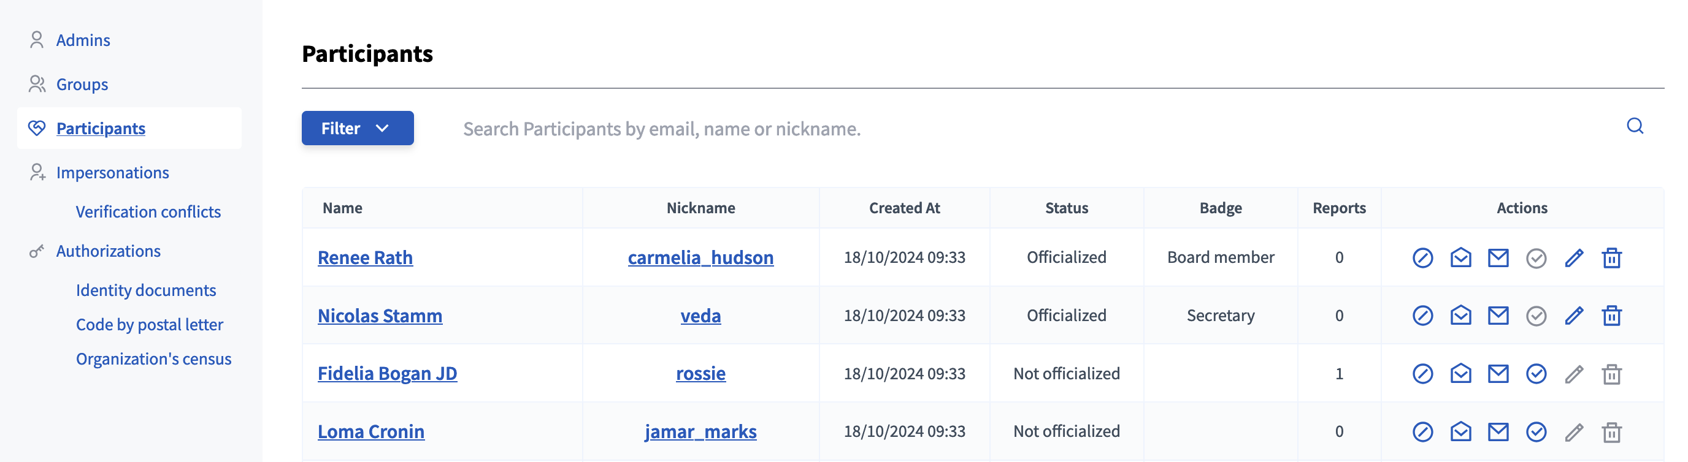The image size is (1688, 462).
Task: Collapse the Impersonations section
Action: pos(113,172)
